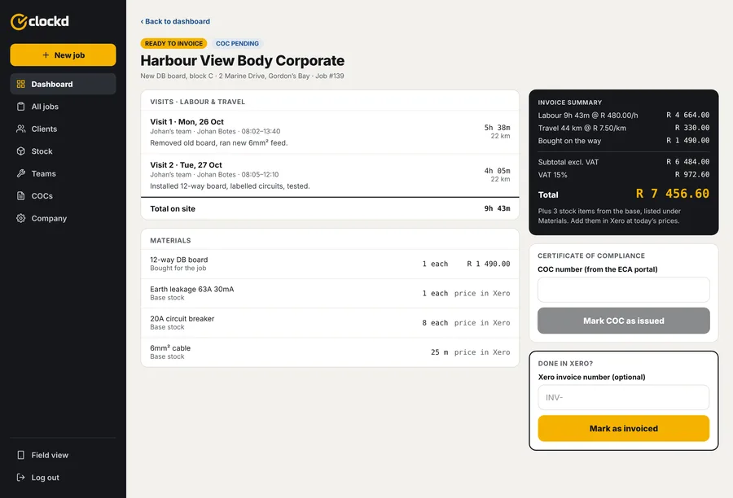Open the All jobs menu item
Image resolution: width=733 pixels, height=498 pixels.
63,107
